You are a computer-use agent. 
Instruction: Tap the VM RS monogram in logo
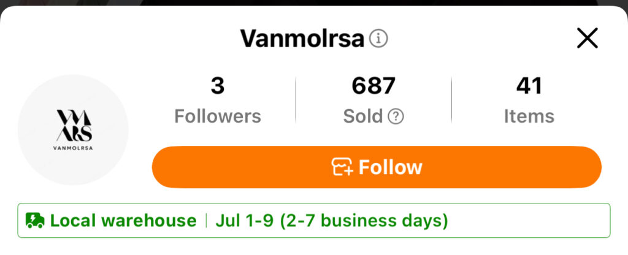(x=74, y=126)
